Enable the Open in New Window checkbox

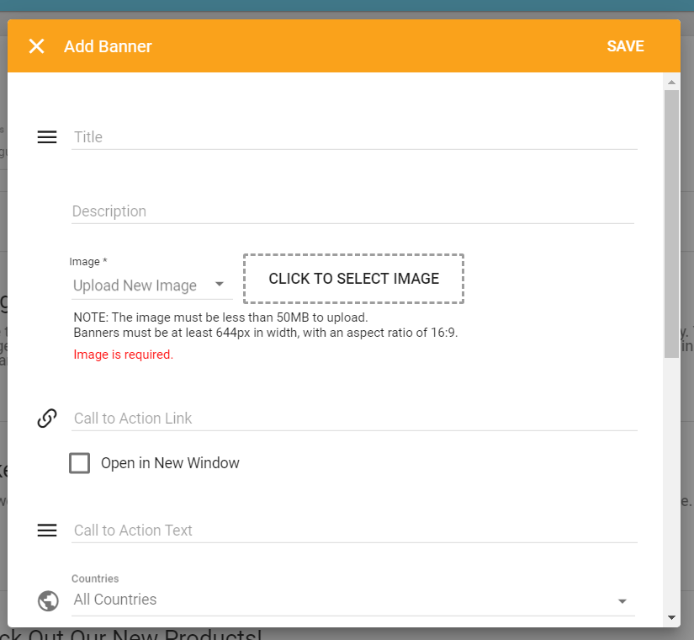click(80, 463)
